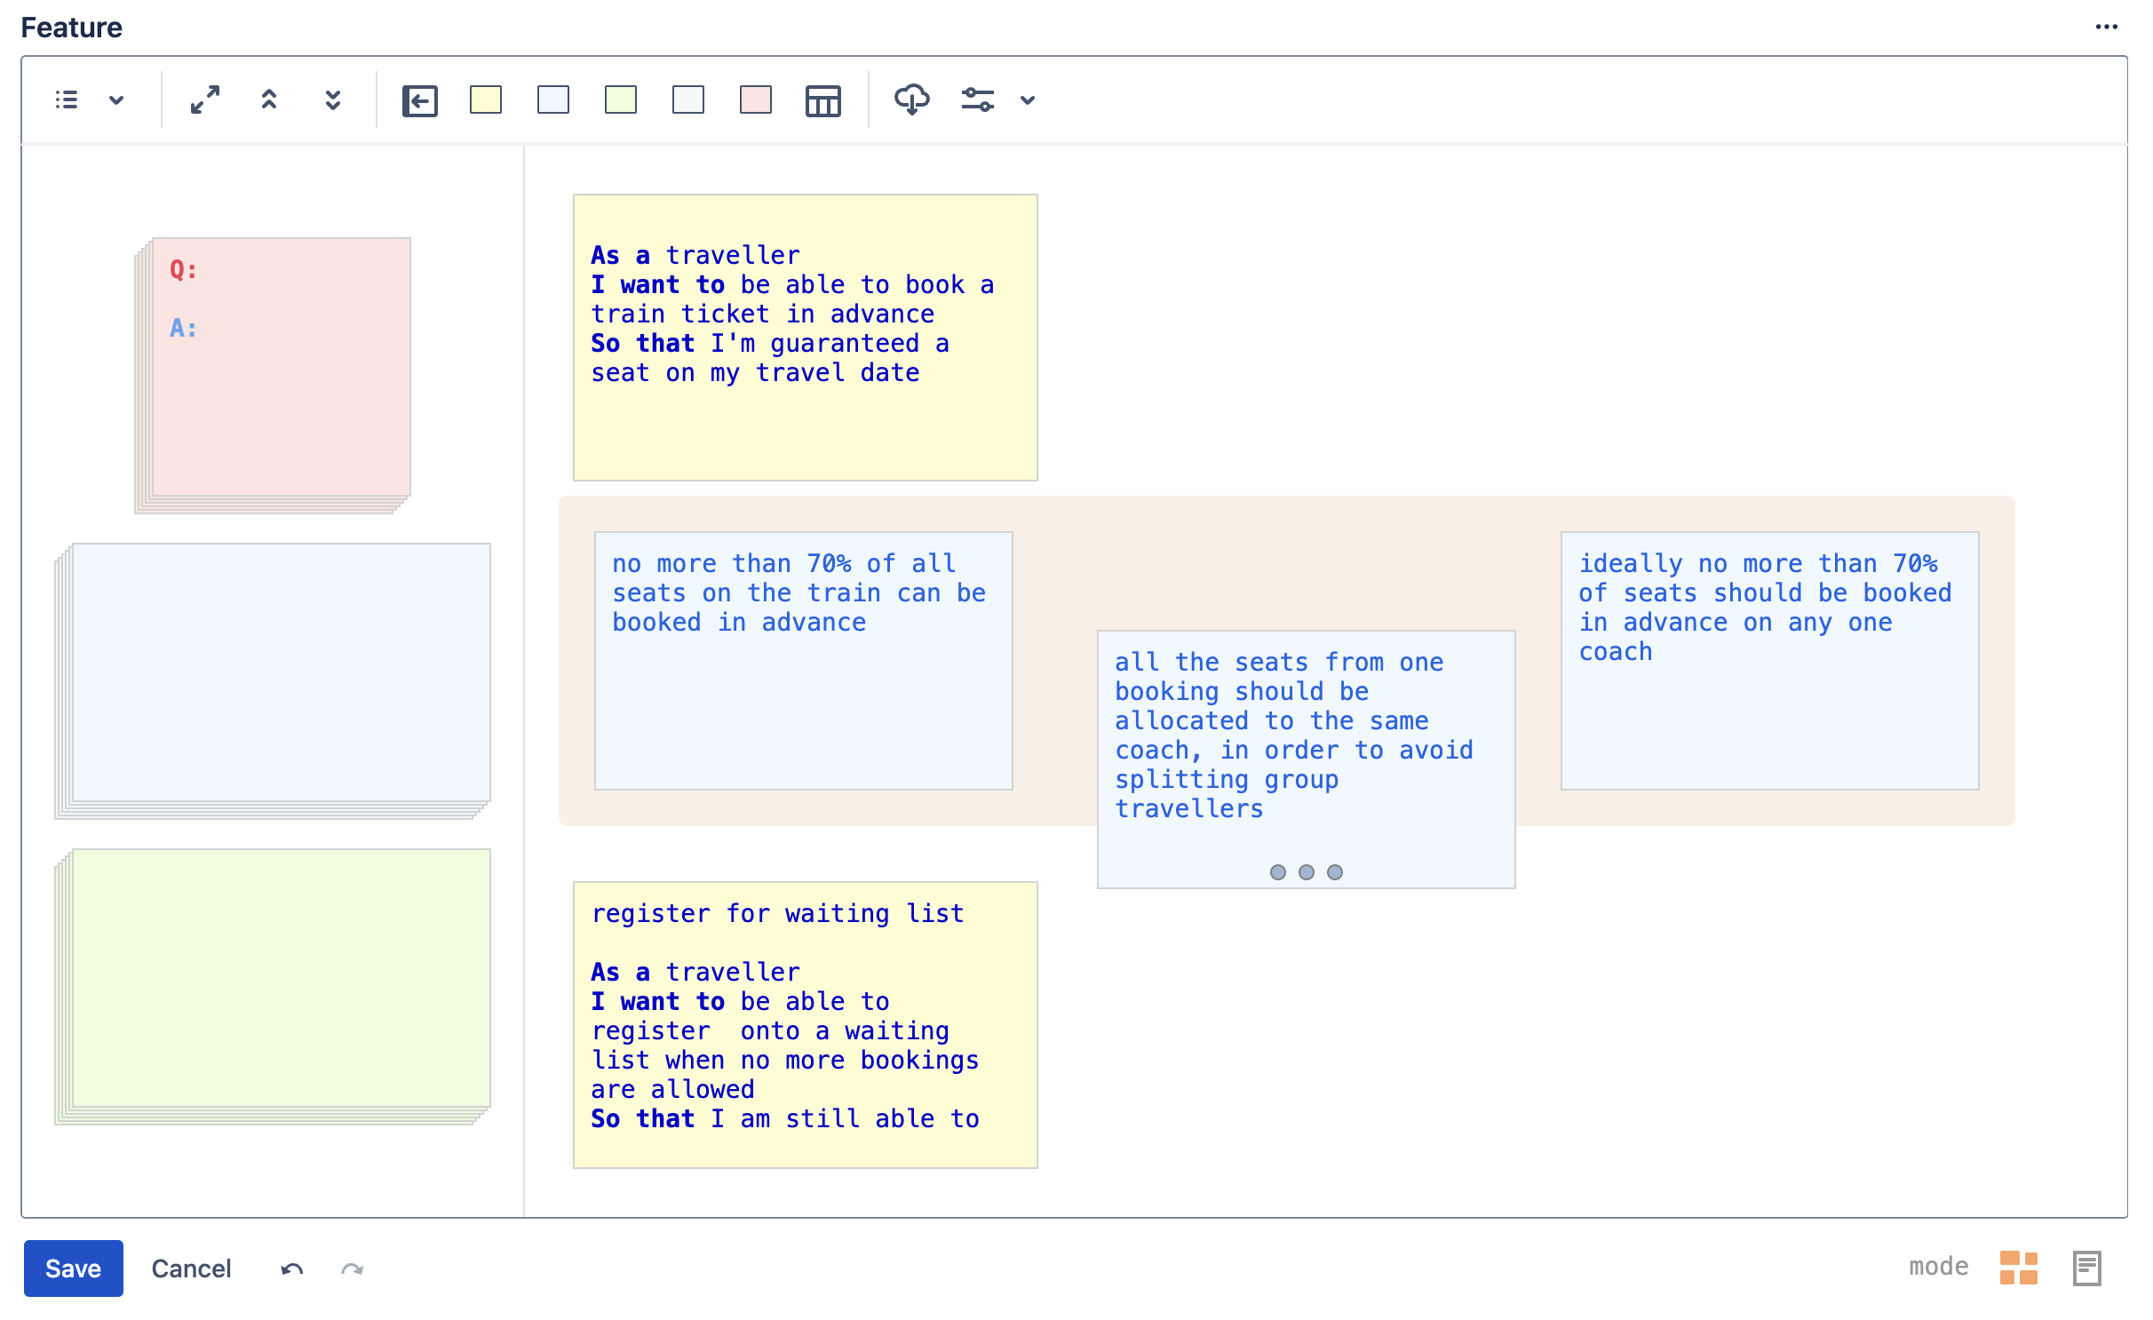Image resolution: width=2153 pixels, height=1320 pixels.
Task: Expand all with double down chevron
Action: (x=333, y=99)
